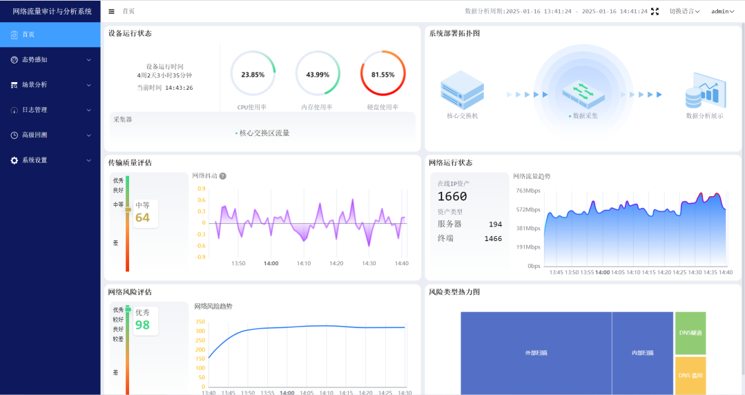Click the 网络流量趋势 chart label

532,176
